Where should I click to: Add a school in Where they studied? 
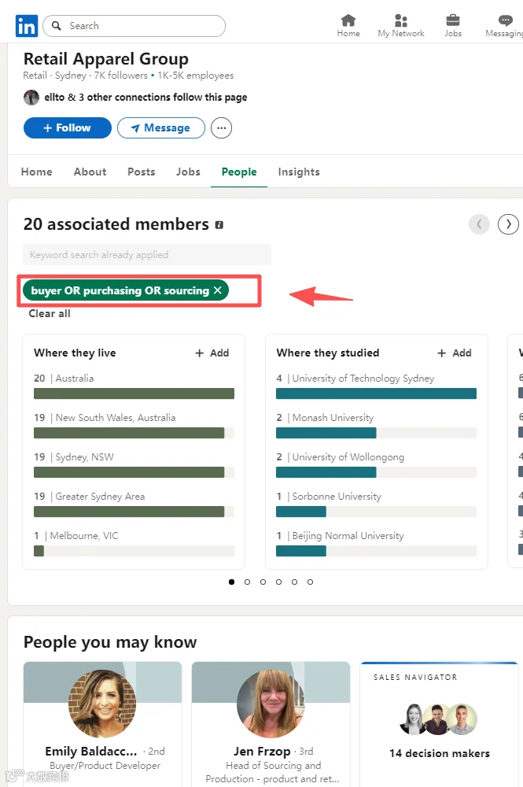455,353
